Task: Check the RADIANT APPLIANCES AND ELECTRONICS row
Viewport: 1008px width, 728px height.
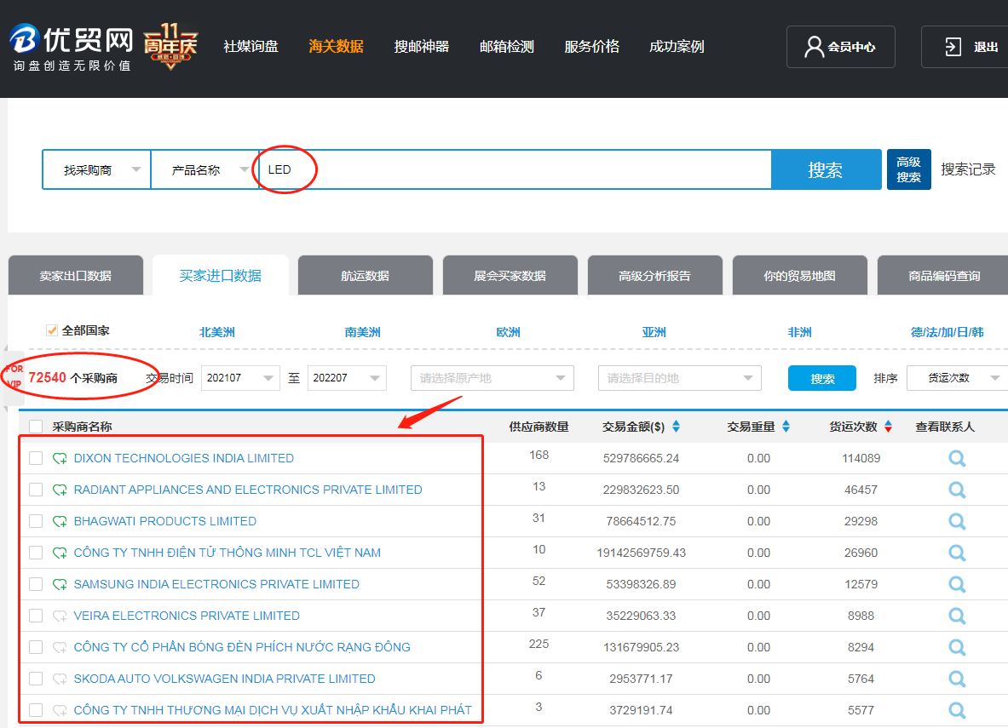Action: tap(36, 490)
